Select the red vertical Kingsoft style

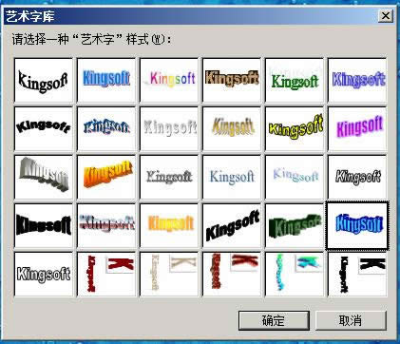point(106,275)
